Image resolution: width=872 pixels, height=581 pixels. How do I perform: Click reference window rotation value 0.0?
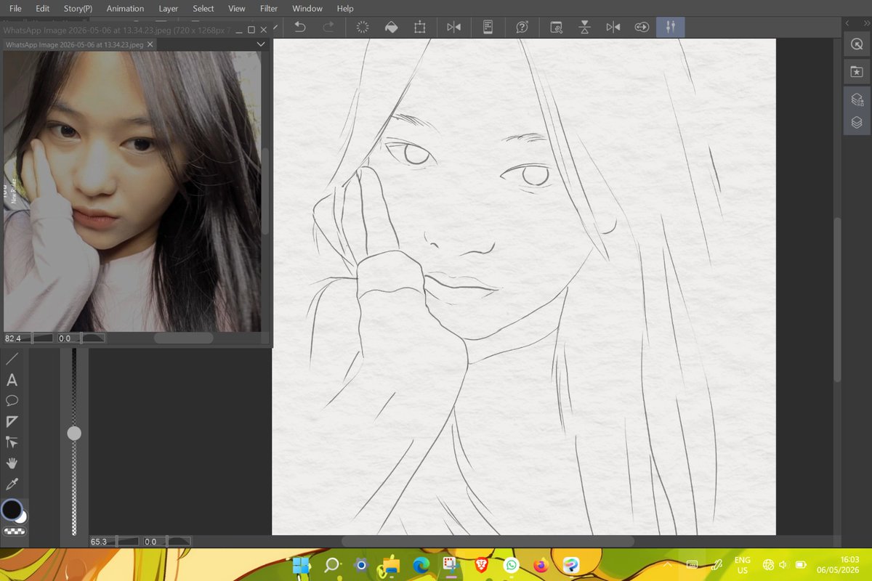click(x=65, y=338)
